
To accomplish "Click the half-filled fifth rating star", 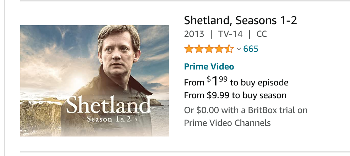I will point(229,49).
